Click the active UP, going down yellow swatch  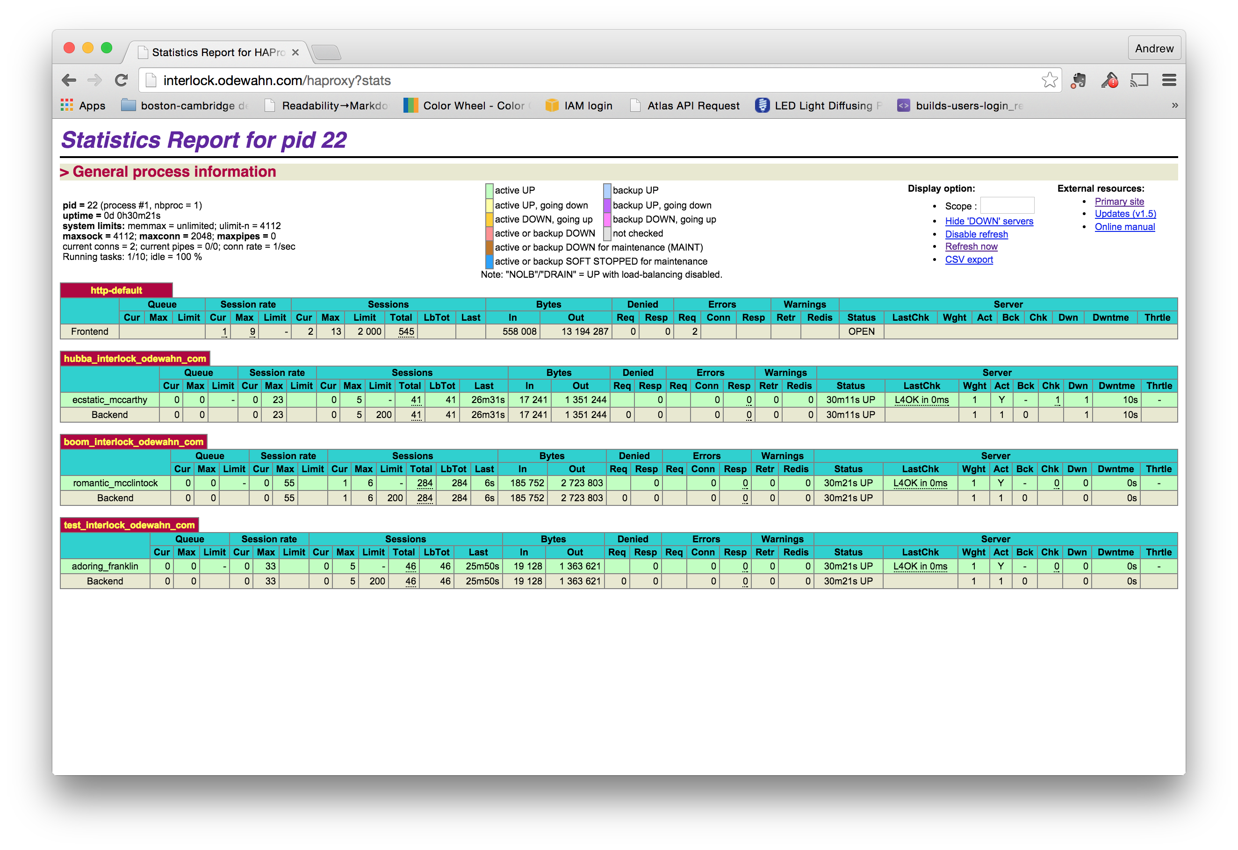coord(489,205)
